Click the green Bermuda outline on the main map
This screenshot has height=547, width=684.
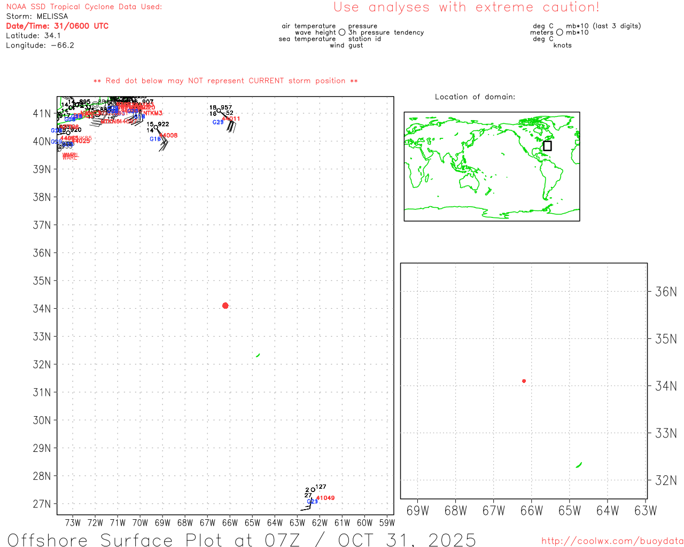pos(258,355)
